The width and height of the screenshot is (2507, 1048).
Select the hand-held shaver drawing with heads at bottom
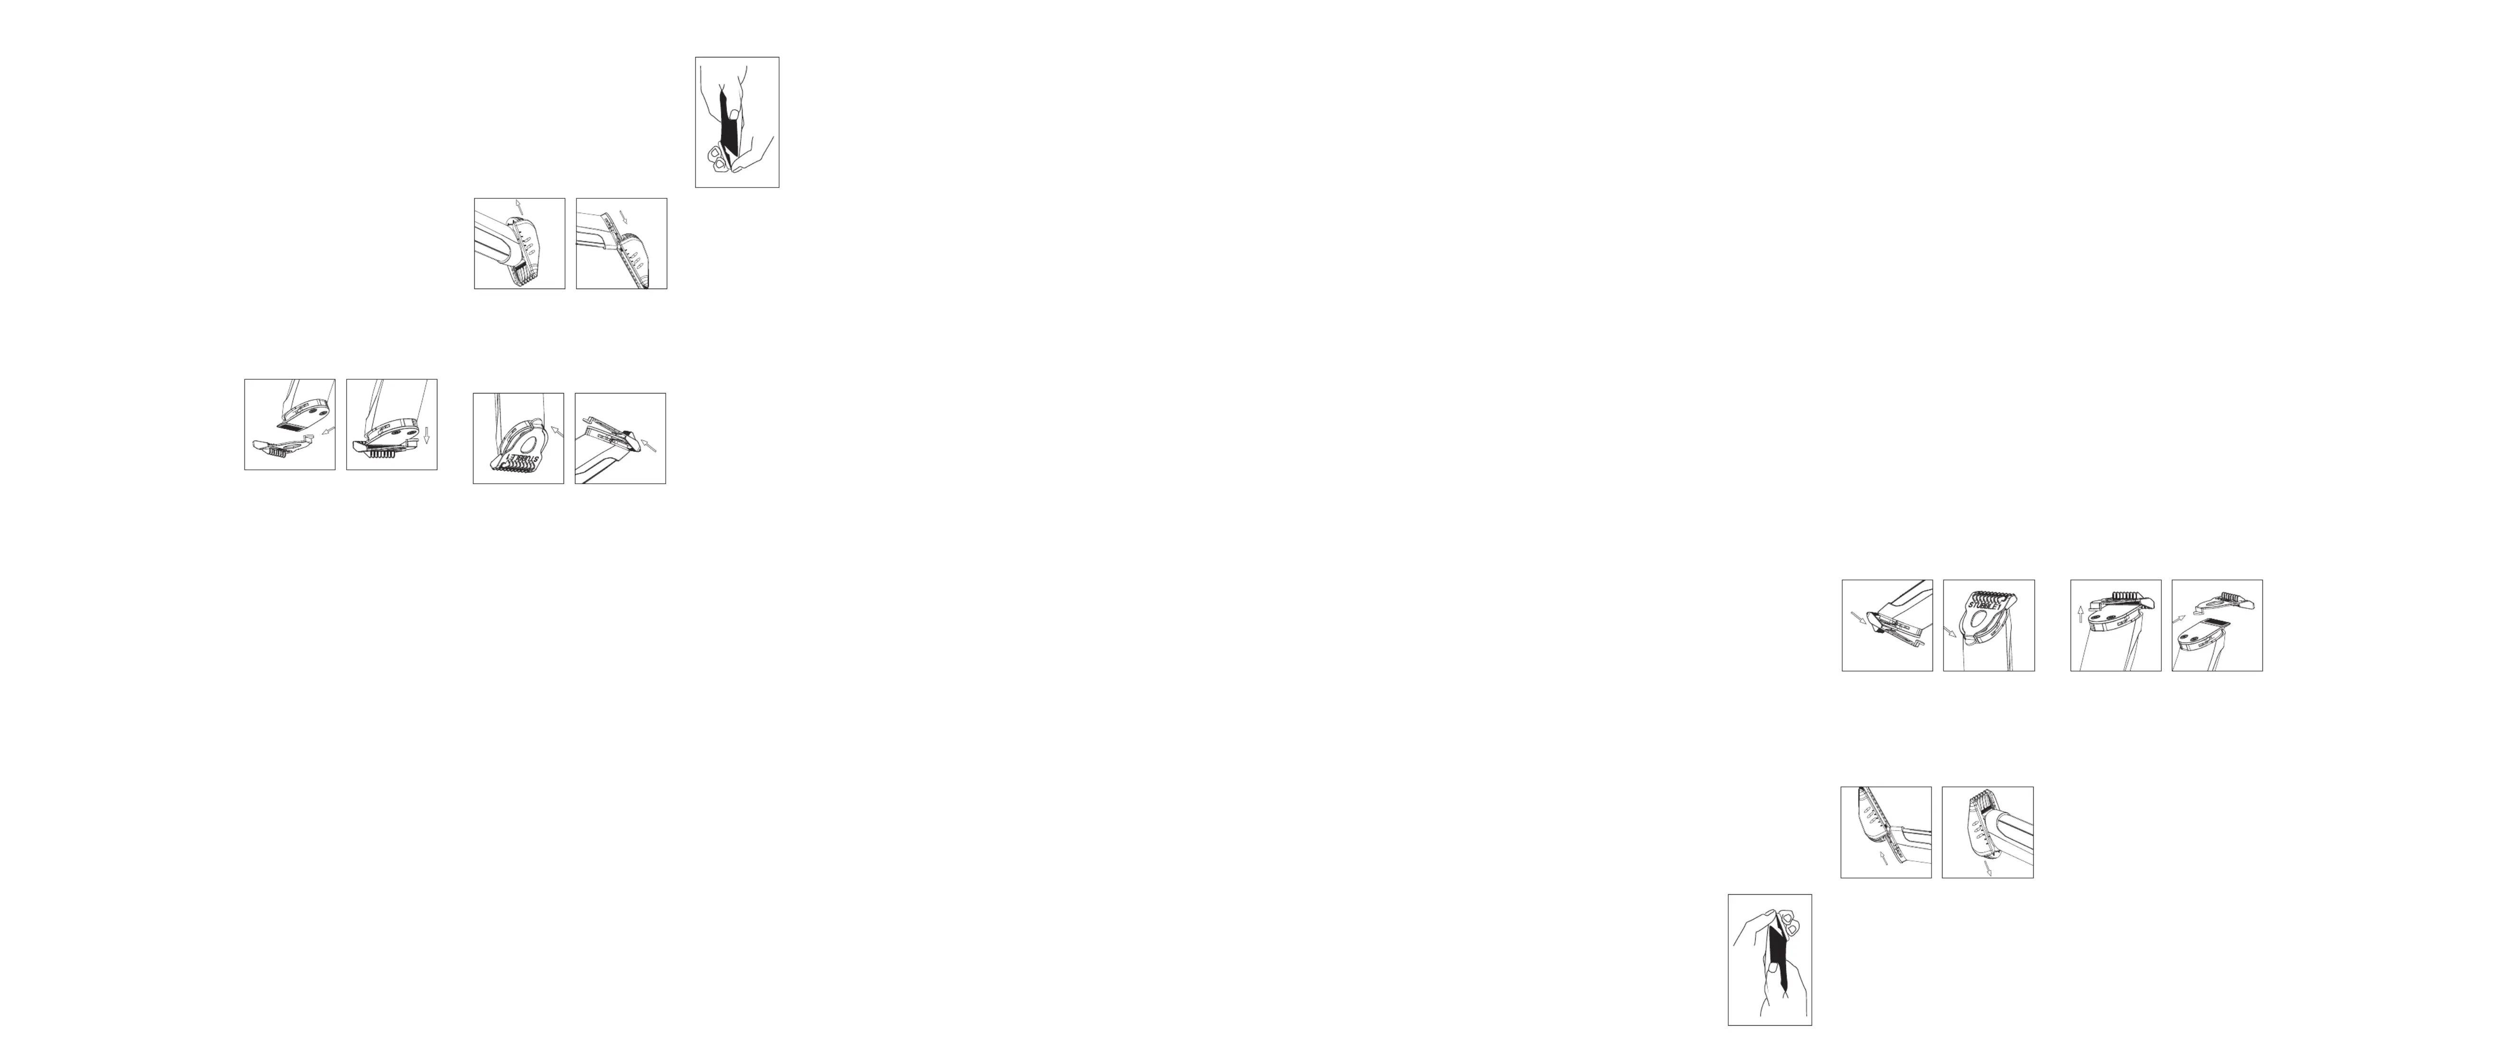pyautogui.click(x=737, y=122)
